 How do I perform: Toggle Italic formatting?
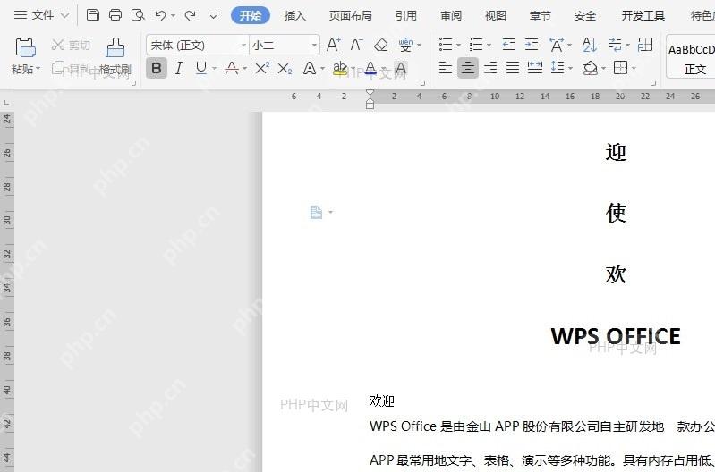tap(179, 68)
